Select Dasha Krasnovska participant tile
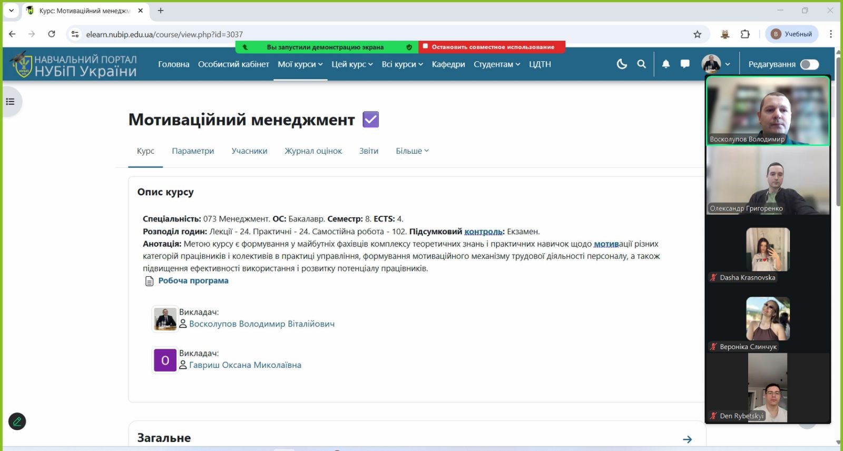 click(768, 250)
